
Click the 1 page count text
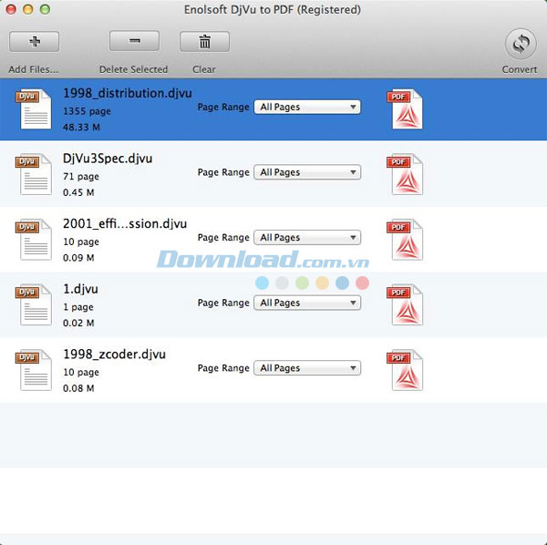click(78, 307)
